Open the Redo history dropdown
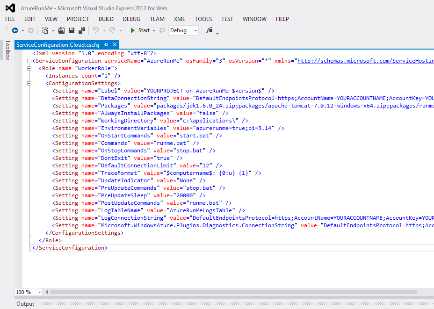Screen dimensions: 434x309 tap(120, 30)
